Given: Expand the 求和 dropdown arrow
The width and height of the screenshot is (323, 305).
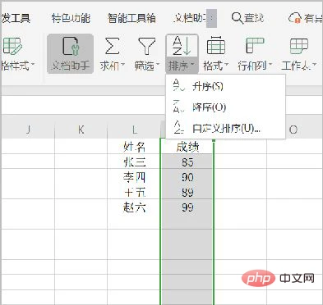Looking at the screenshot, I should tap(122, 65).
